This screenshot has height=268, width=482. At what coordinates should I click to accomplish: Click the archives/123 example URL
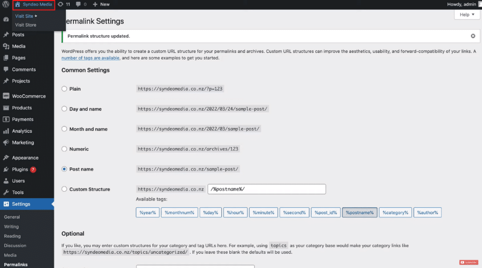click(188, 149)
